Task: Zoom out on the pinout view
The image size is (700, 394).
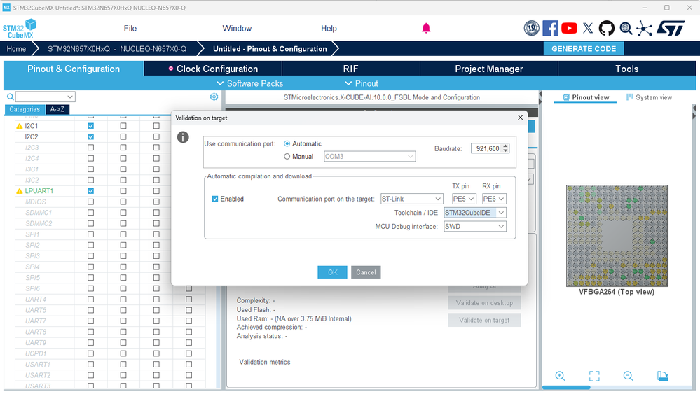Action: tap(628, 376)
